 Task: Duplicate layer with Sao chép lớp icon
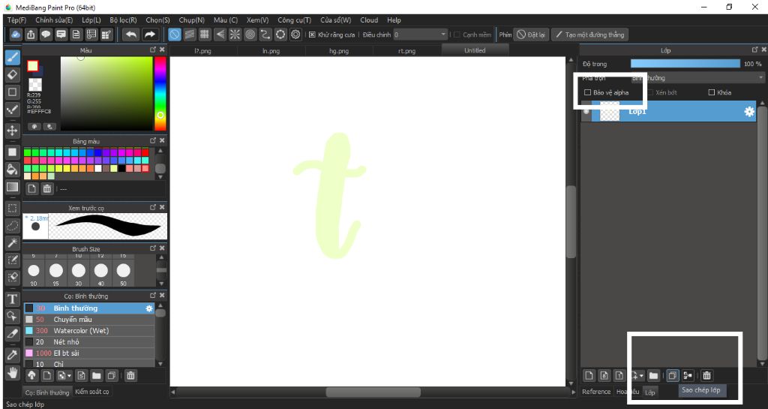pos(673,376)
